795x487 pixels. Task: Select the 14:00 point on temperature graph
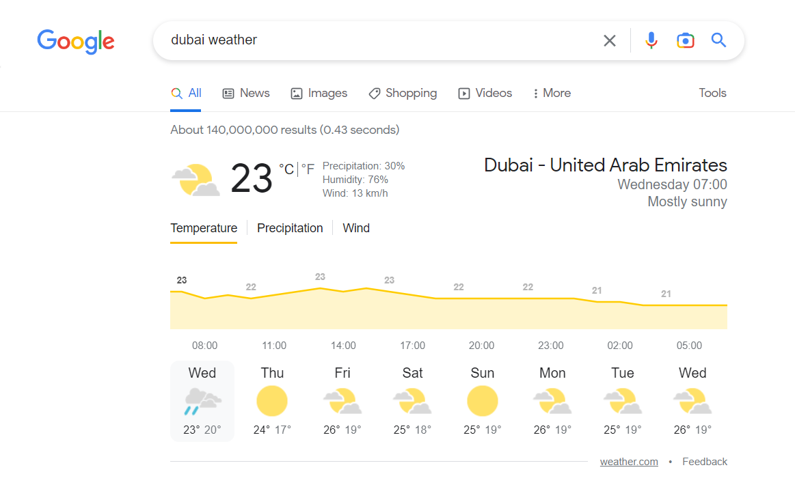pos(343,292)
